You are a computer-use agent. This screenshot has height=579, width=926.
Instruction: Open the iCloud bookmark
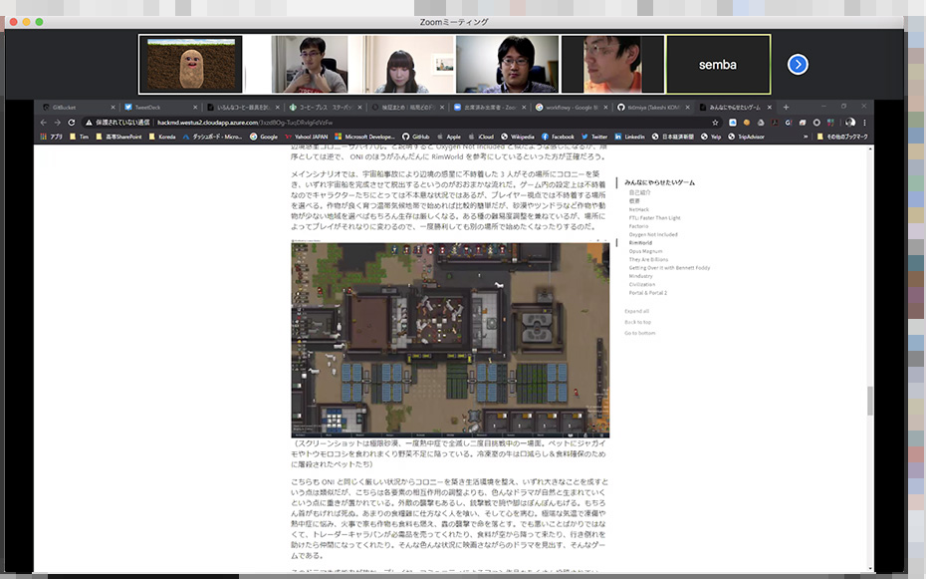click(x=481, y=137)
